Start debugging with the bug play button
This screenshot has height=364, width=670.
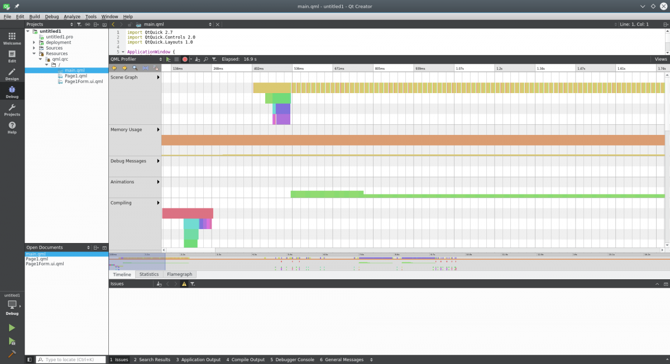[12, 341]
